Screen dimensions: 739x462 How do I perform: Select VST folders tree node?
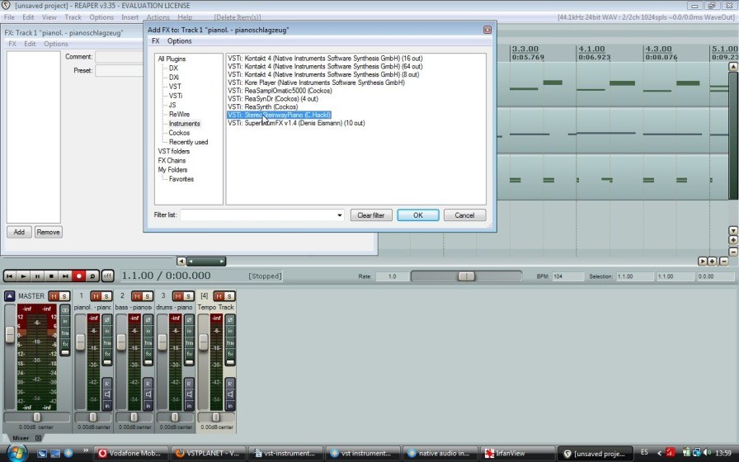coord(174,151)
